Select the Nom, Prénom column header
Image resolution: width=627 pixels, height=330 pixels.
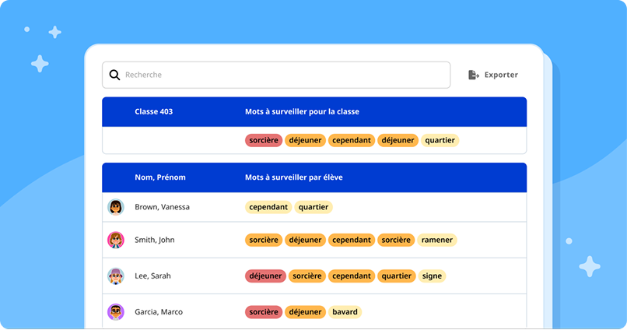[160, 177]
